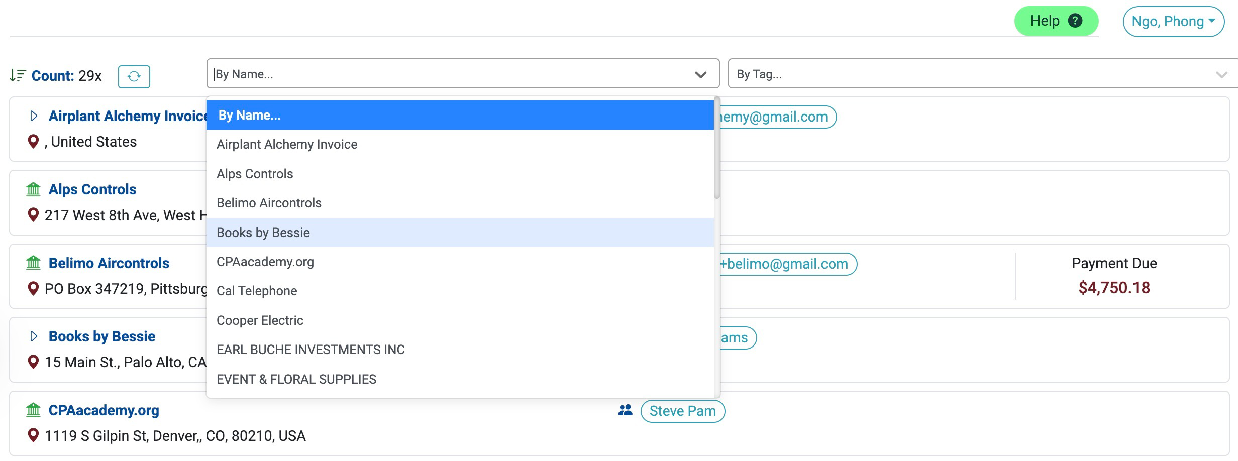Click the location pin beside PO Box 347219

(x=33, y=288)
